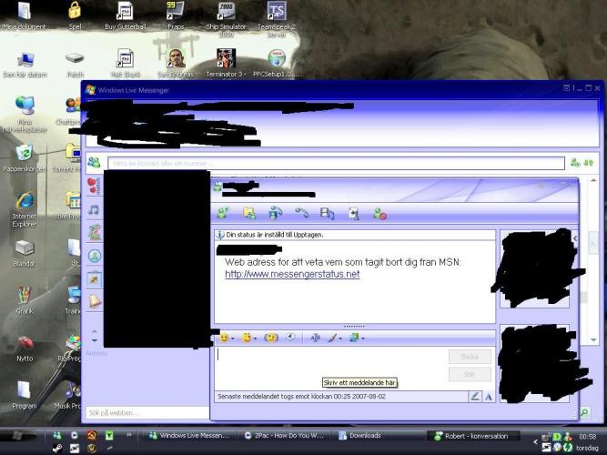The height and width of the screenshot is (455, 607).
Task: Open the Mina dokument desktop icon
Action: [25, 15]
